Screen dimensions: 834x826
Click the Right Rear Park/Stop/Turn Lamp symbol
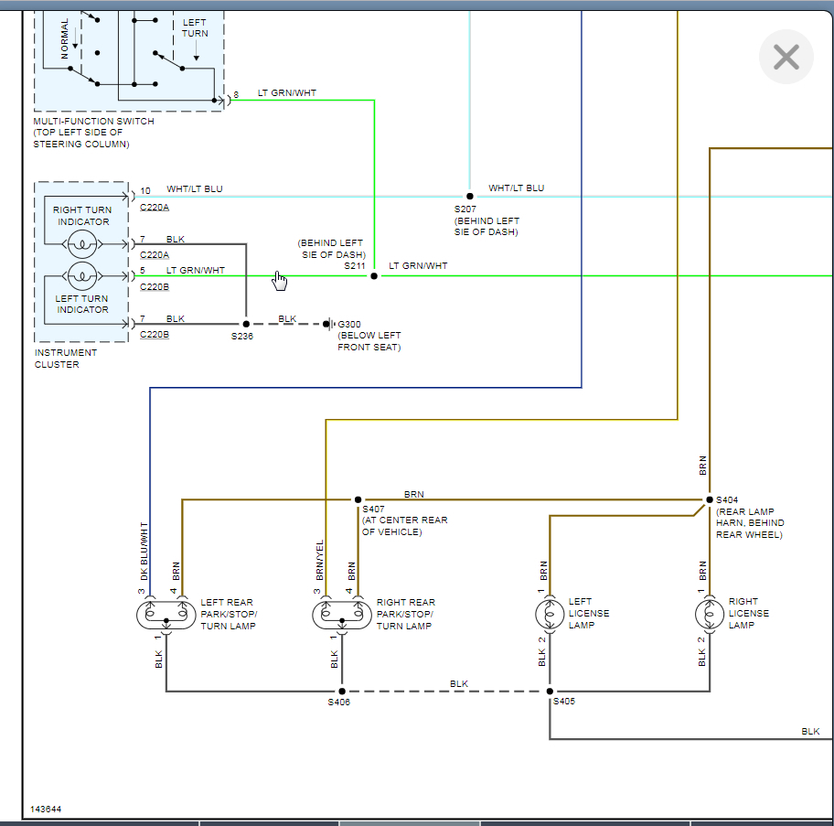click(x=341, y=615)
